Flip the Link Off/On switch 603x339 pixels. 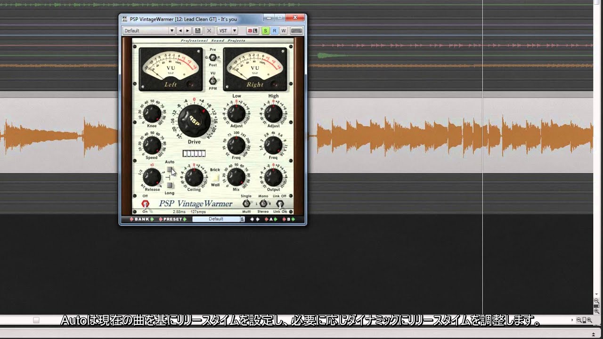[280, 203]
